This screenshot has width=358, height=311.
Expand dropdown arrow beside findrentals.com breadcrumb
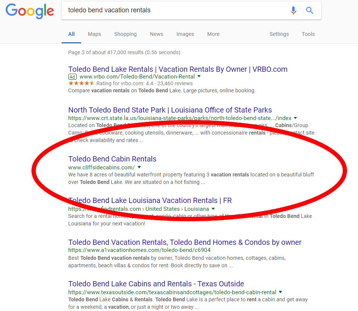(213, 209)
